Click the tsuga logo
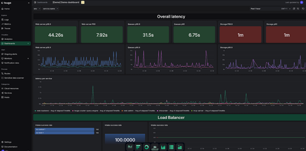Screen dimensions: 306x151 (x=6, y=3)
